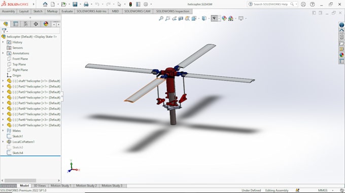The height and width of the screenshot is (193, 345).
Task: Expand the LocalCirPattern1 feature
Action: click(3, 142)
